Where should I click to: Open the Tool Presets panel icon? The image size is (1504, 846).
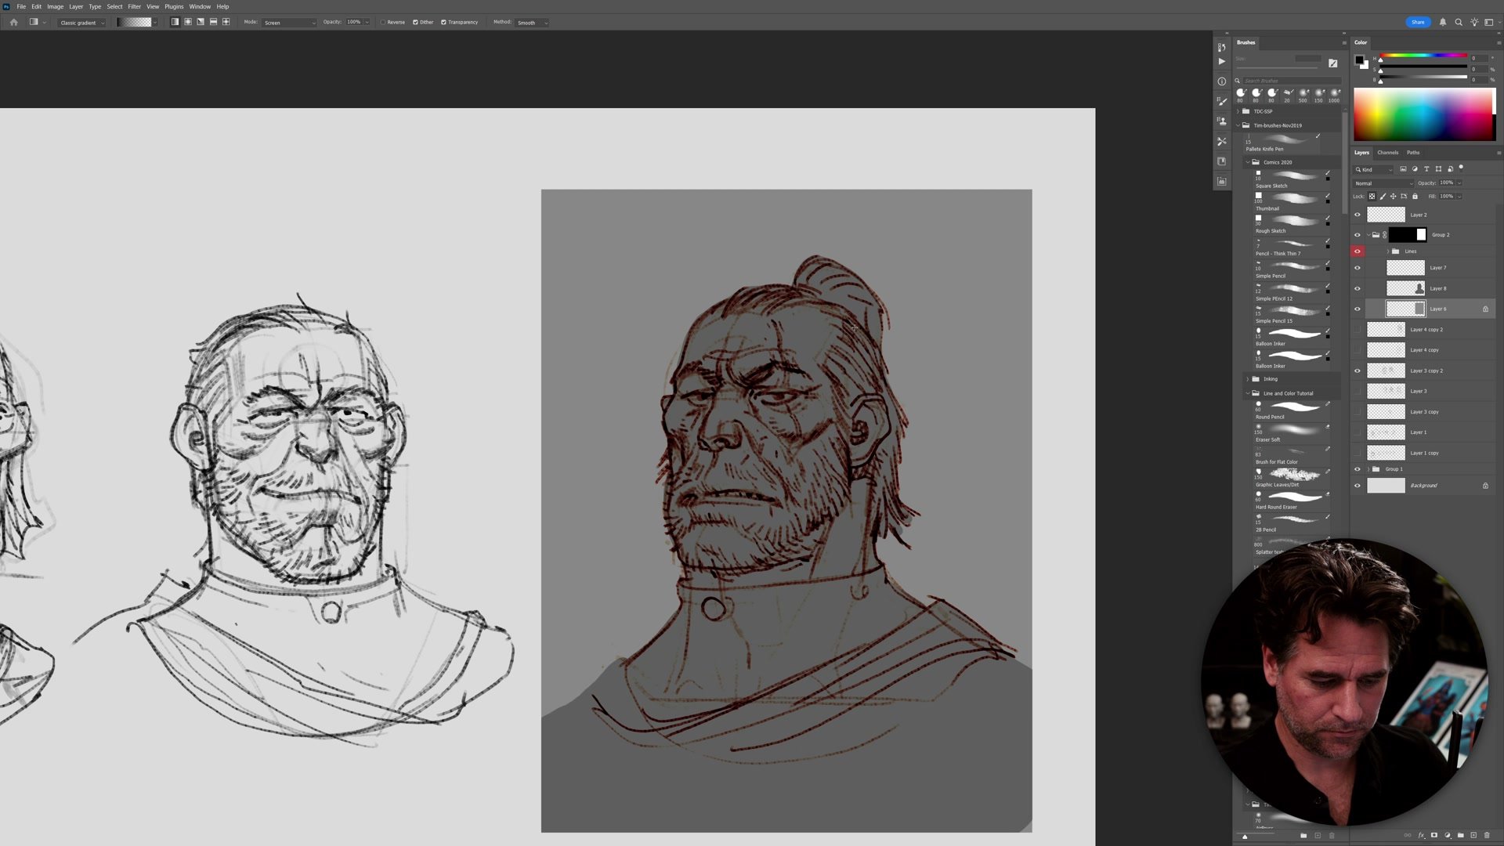click(1221, 141)
